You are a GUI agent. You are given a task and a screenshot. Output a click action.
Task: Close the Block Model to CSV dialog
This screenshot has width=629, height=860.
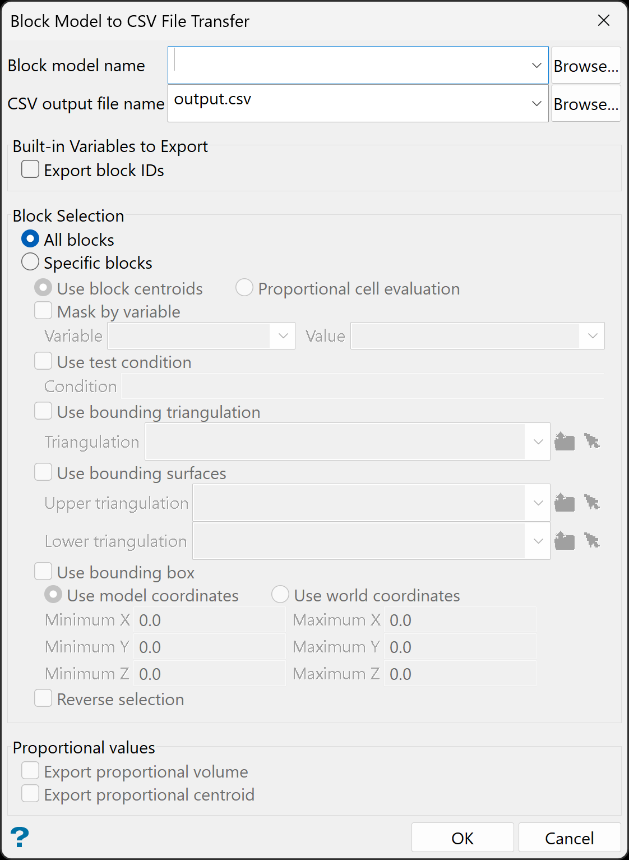click(x=604, y=21)
